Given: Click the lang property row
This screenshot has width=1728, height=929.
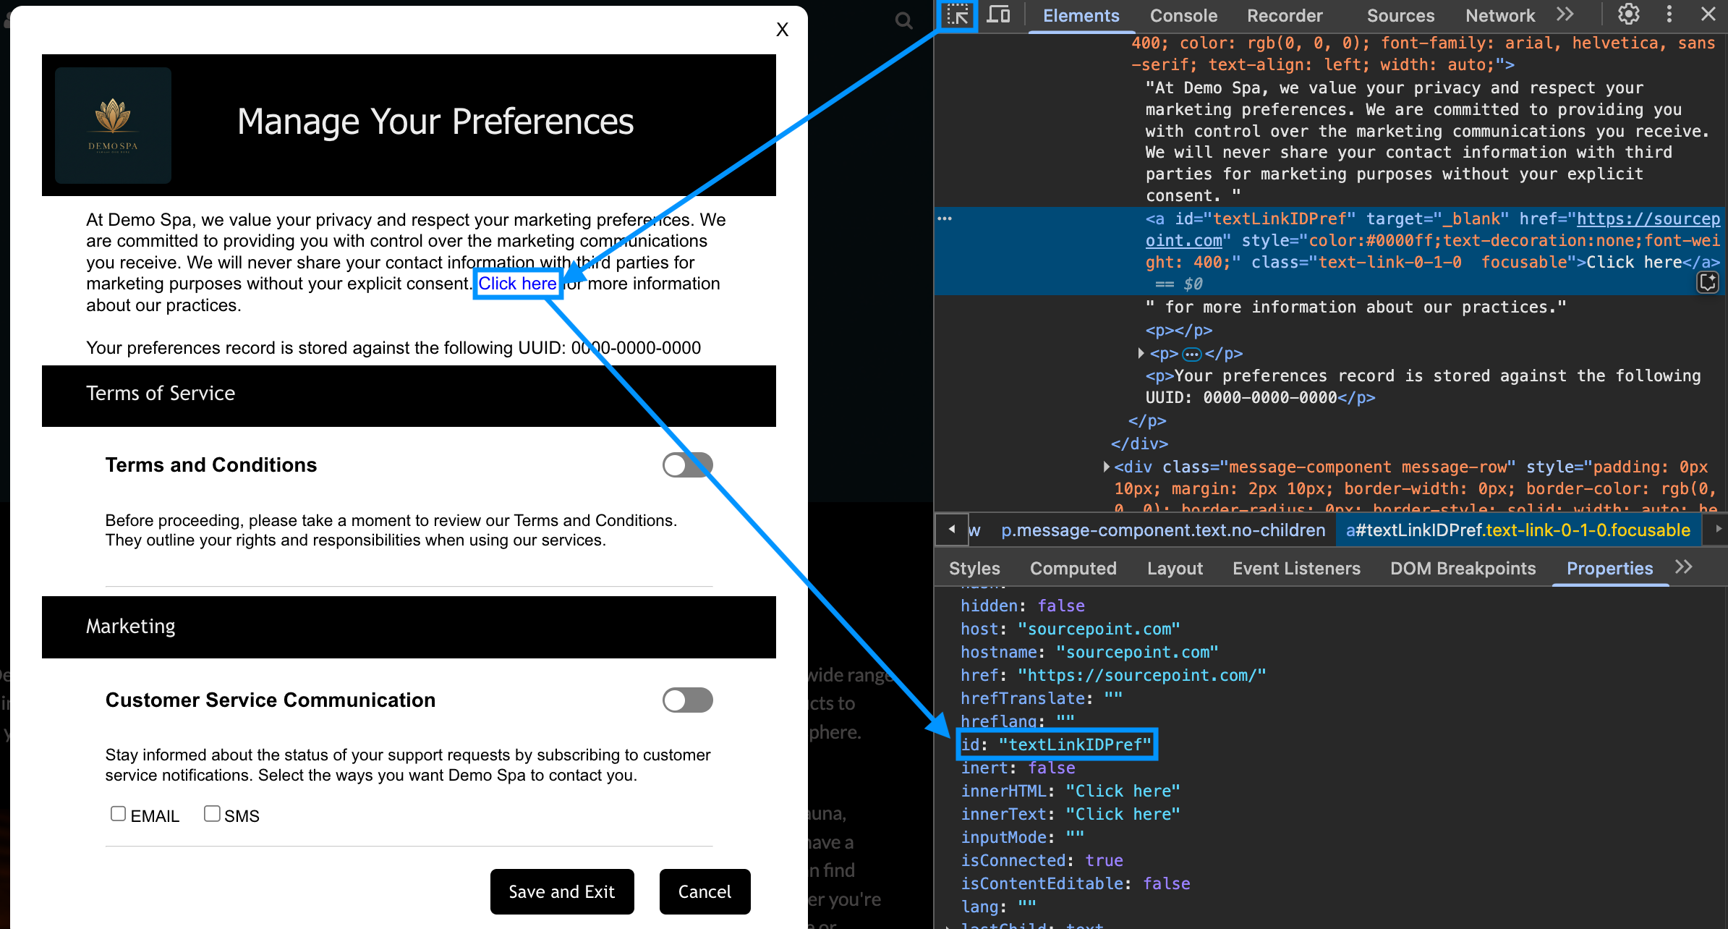Looking at the screenshot, I should [x=998, y=907].
